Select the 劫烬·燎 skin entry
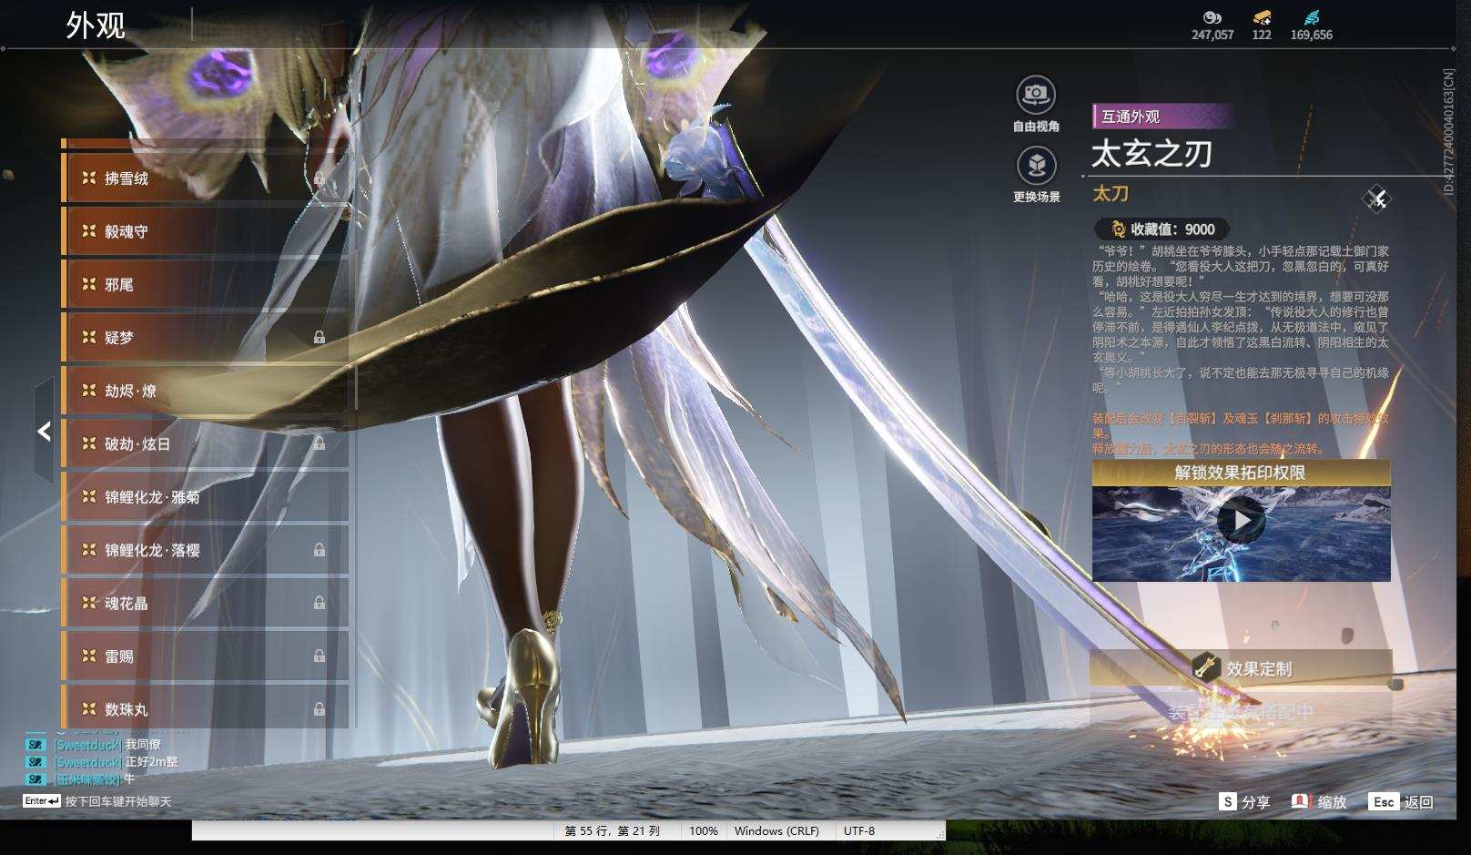 pos(205,391)
